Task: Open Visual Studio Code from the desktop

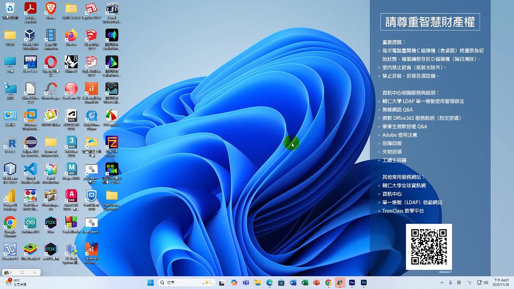Action: (31, 169)
